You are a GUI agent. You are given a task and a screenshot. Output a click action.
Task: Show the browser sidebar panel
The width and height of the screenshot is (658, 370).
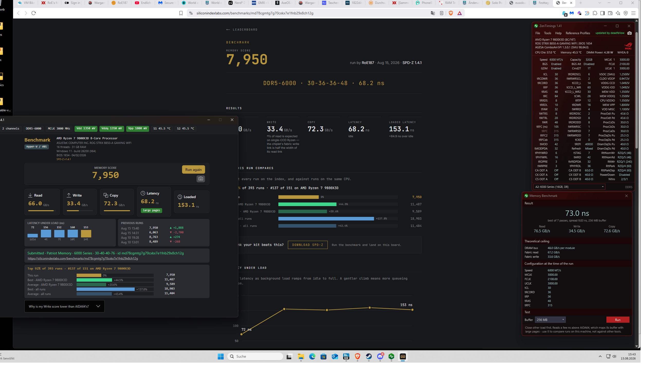(602, 13)
